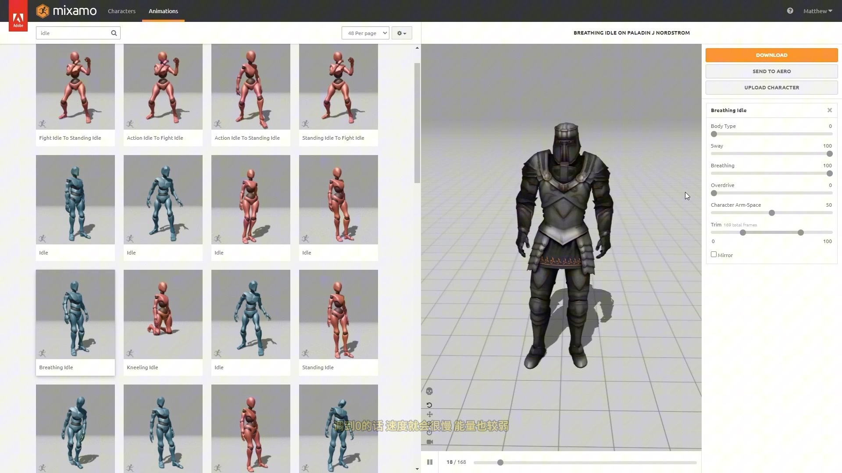The image size is (842, 473).
Task: Click the orange DOWNLOAD button
Action: pyautogui.click(x=771, y=55)
